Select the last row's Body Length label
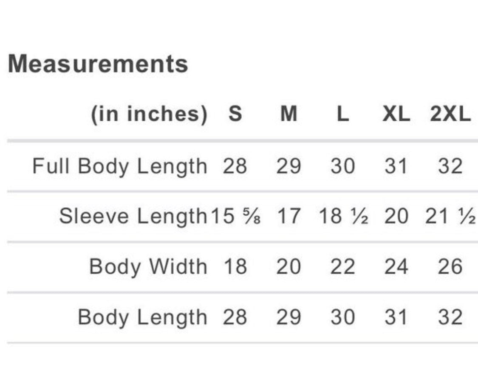 click(x=142, y=317)
